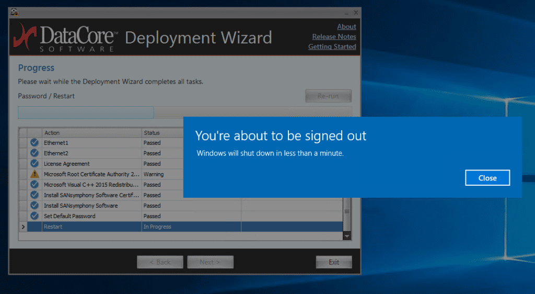Screen dimensions: 535x294
Task: Click the Action column header
Action: [91, 133]
